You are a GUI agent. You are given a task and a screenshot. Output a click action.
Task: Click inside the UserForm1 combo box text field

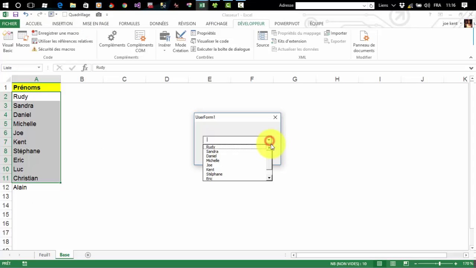tap(235, 140)
